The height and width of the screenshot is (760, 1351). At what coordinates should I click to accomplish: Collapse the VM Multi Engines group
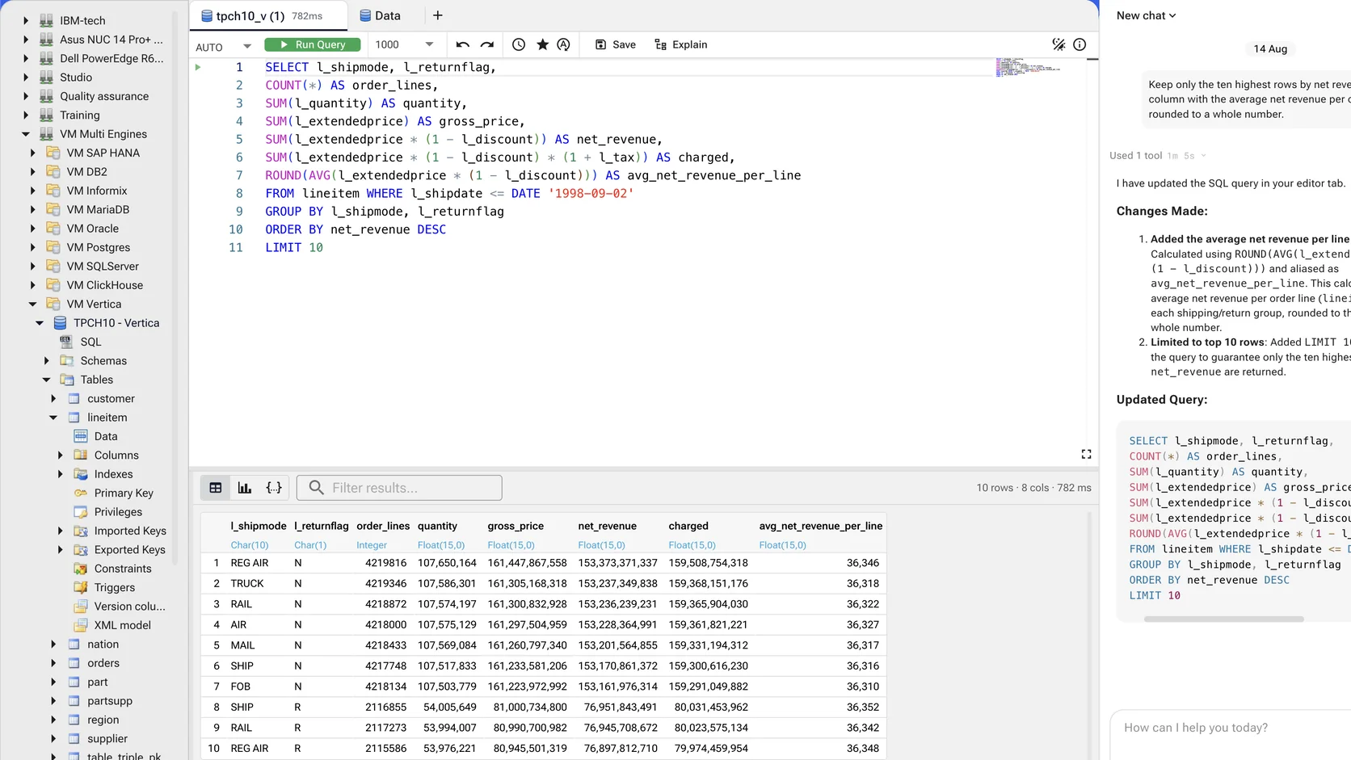click(26, 134)
